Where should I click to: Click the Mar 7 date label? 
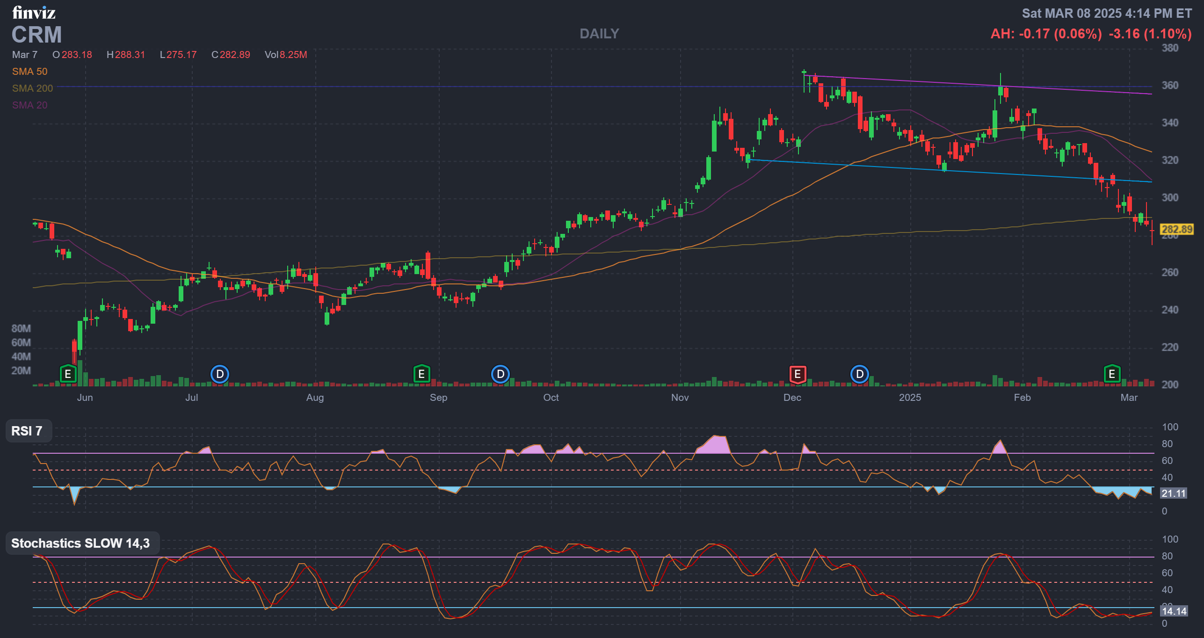(25, 55)
